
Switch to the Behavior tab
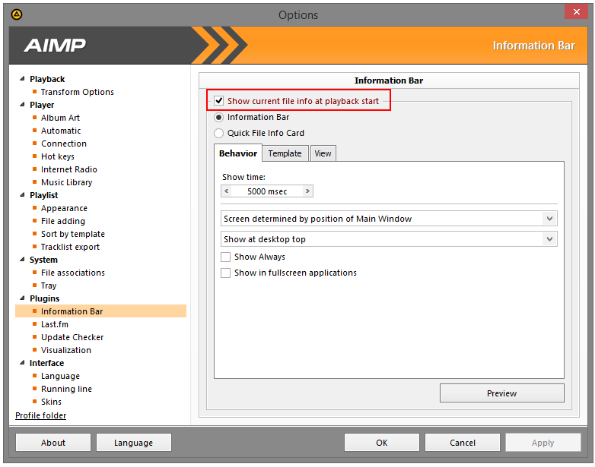point(238,153)
